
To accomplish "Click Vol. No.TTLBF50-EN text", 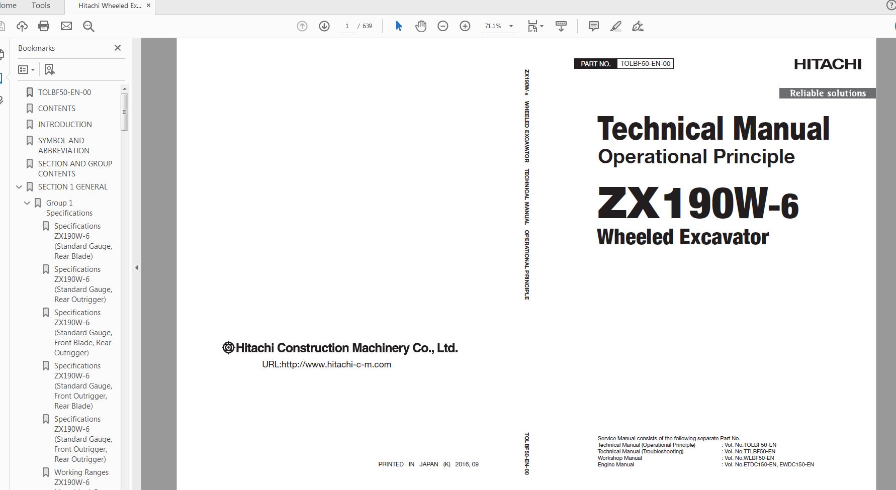I will coord(750,451).
